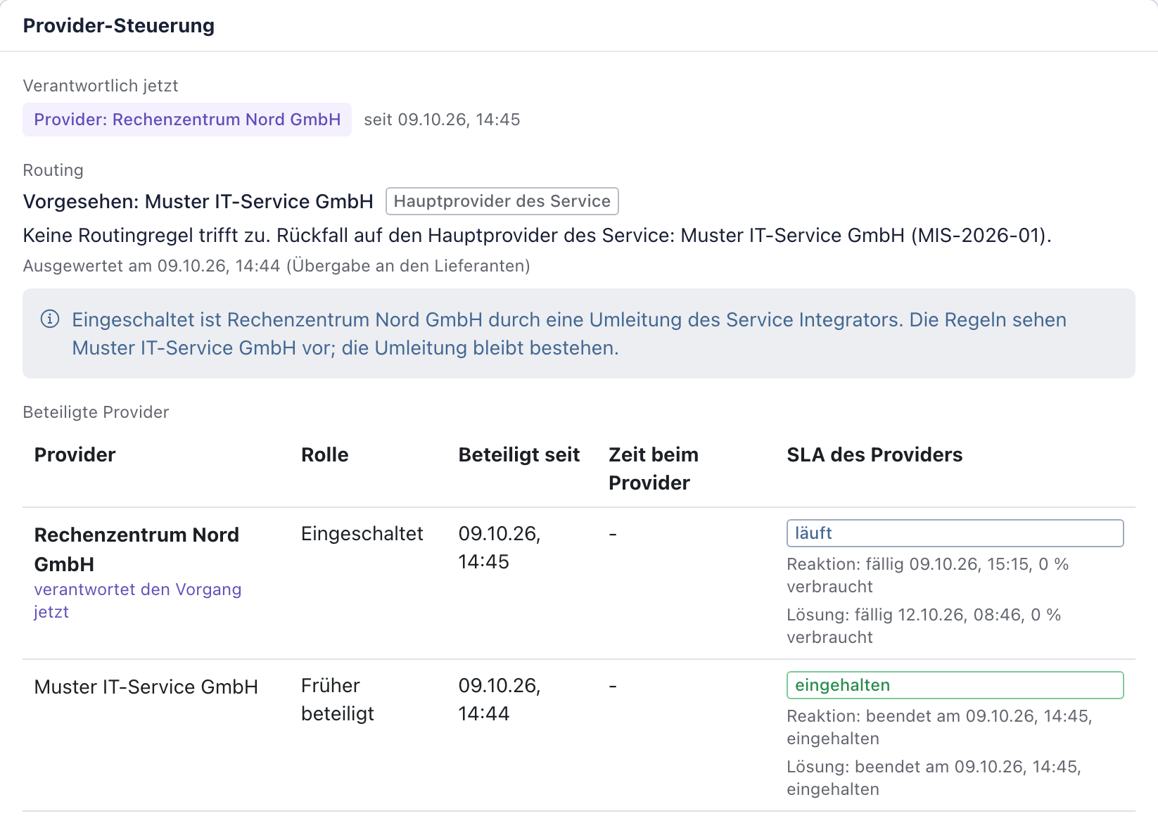Click the Beteiligt seit column header

tap(519, 454)
